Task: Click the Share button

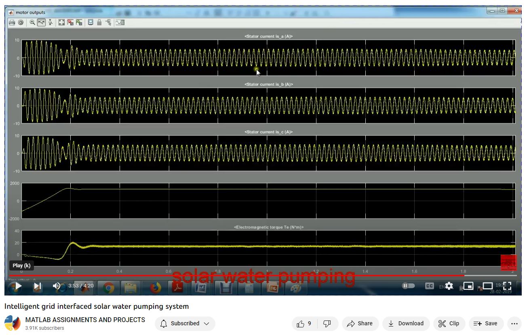Action: [x=360, y=323]
